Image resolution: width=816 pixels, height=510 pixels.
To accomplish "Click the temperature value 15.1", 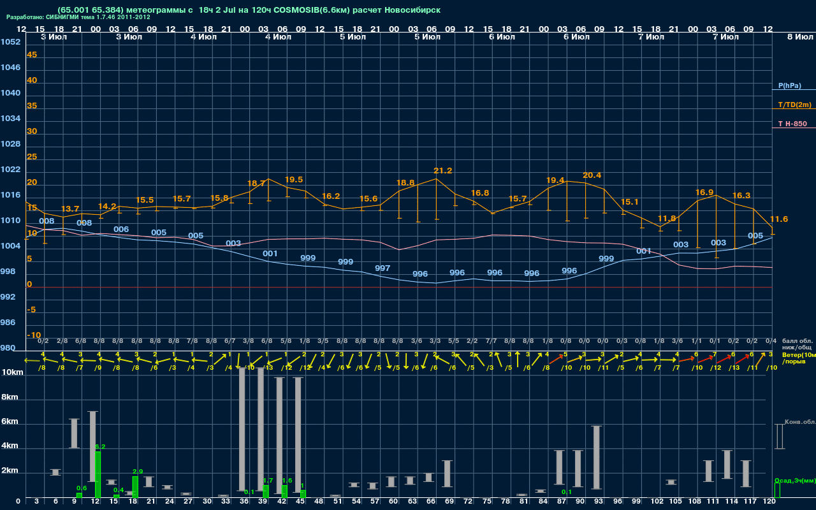I will click(629, 201).
